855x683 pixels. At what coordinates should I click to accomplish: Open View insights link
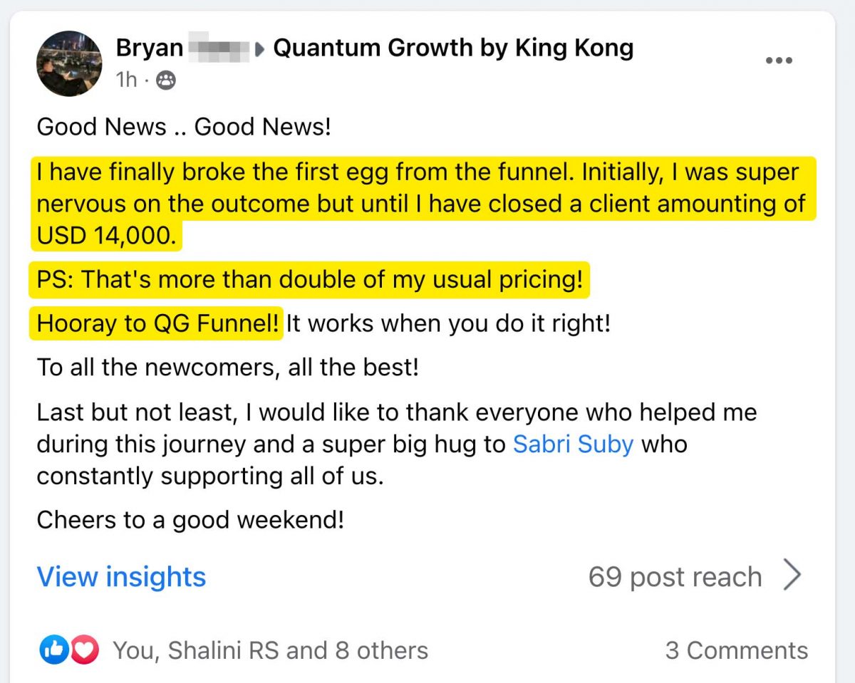pos(121,576)
